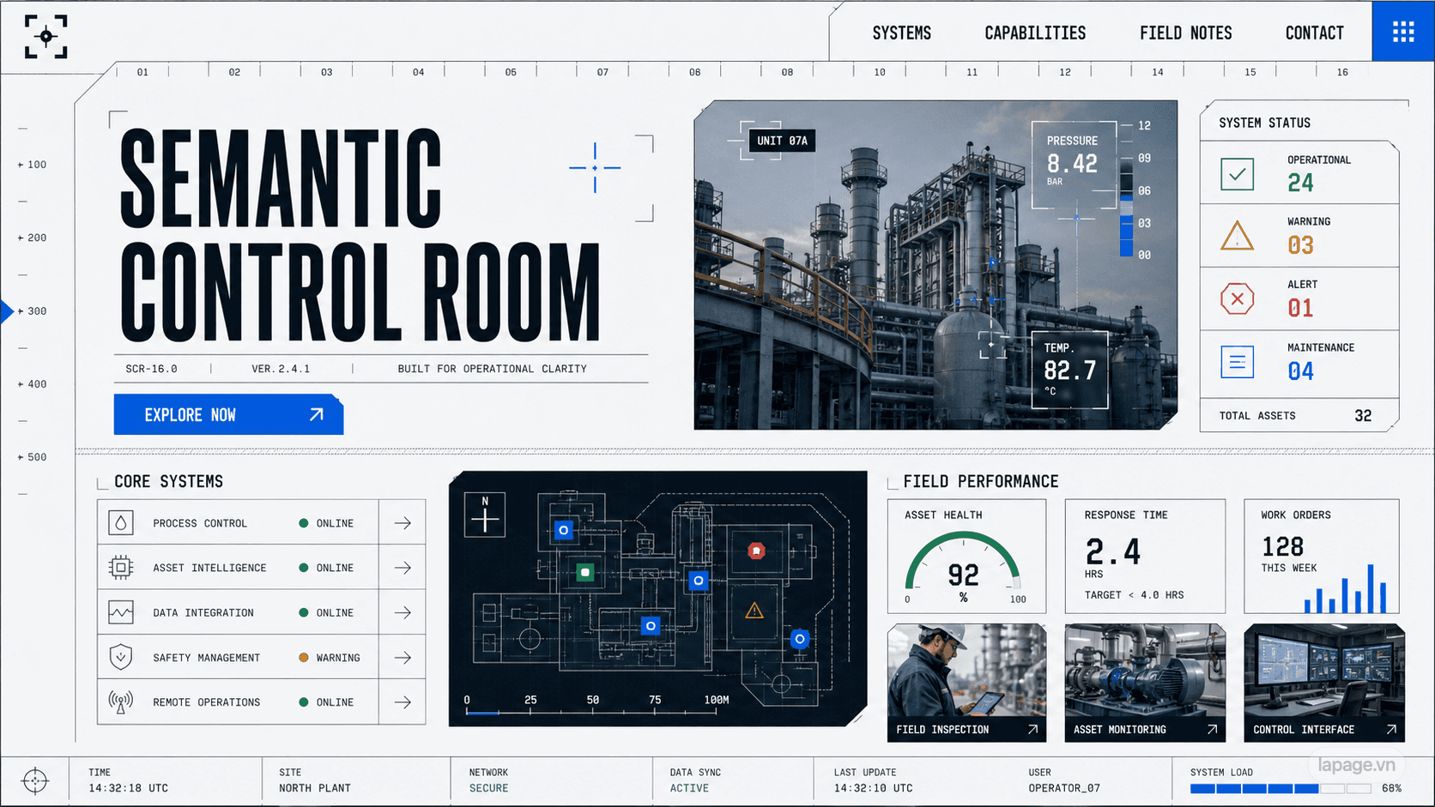This screenshot has height=807, width=1435.
Task: Click the Unit 07A label on plant image
Action: [782, 141]
